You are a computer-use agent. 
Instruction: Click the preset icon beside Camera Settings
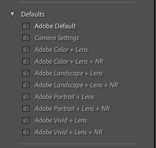pyautogui.click(x=26, y=38)
